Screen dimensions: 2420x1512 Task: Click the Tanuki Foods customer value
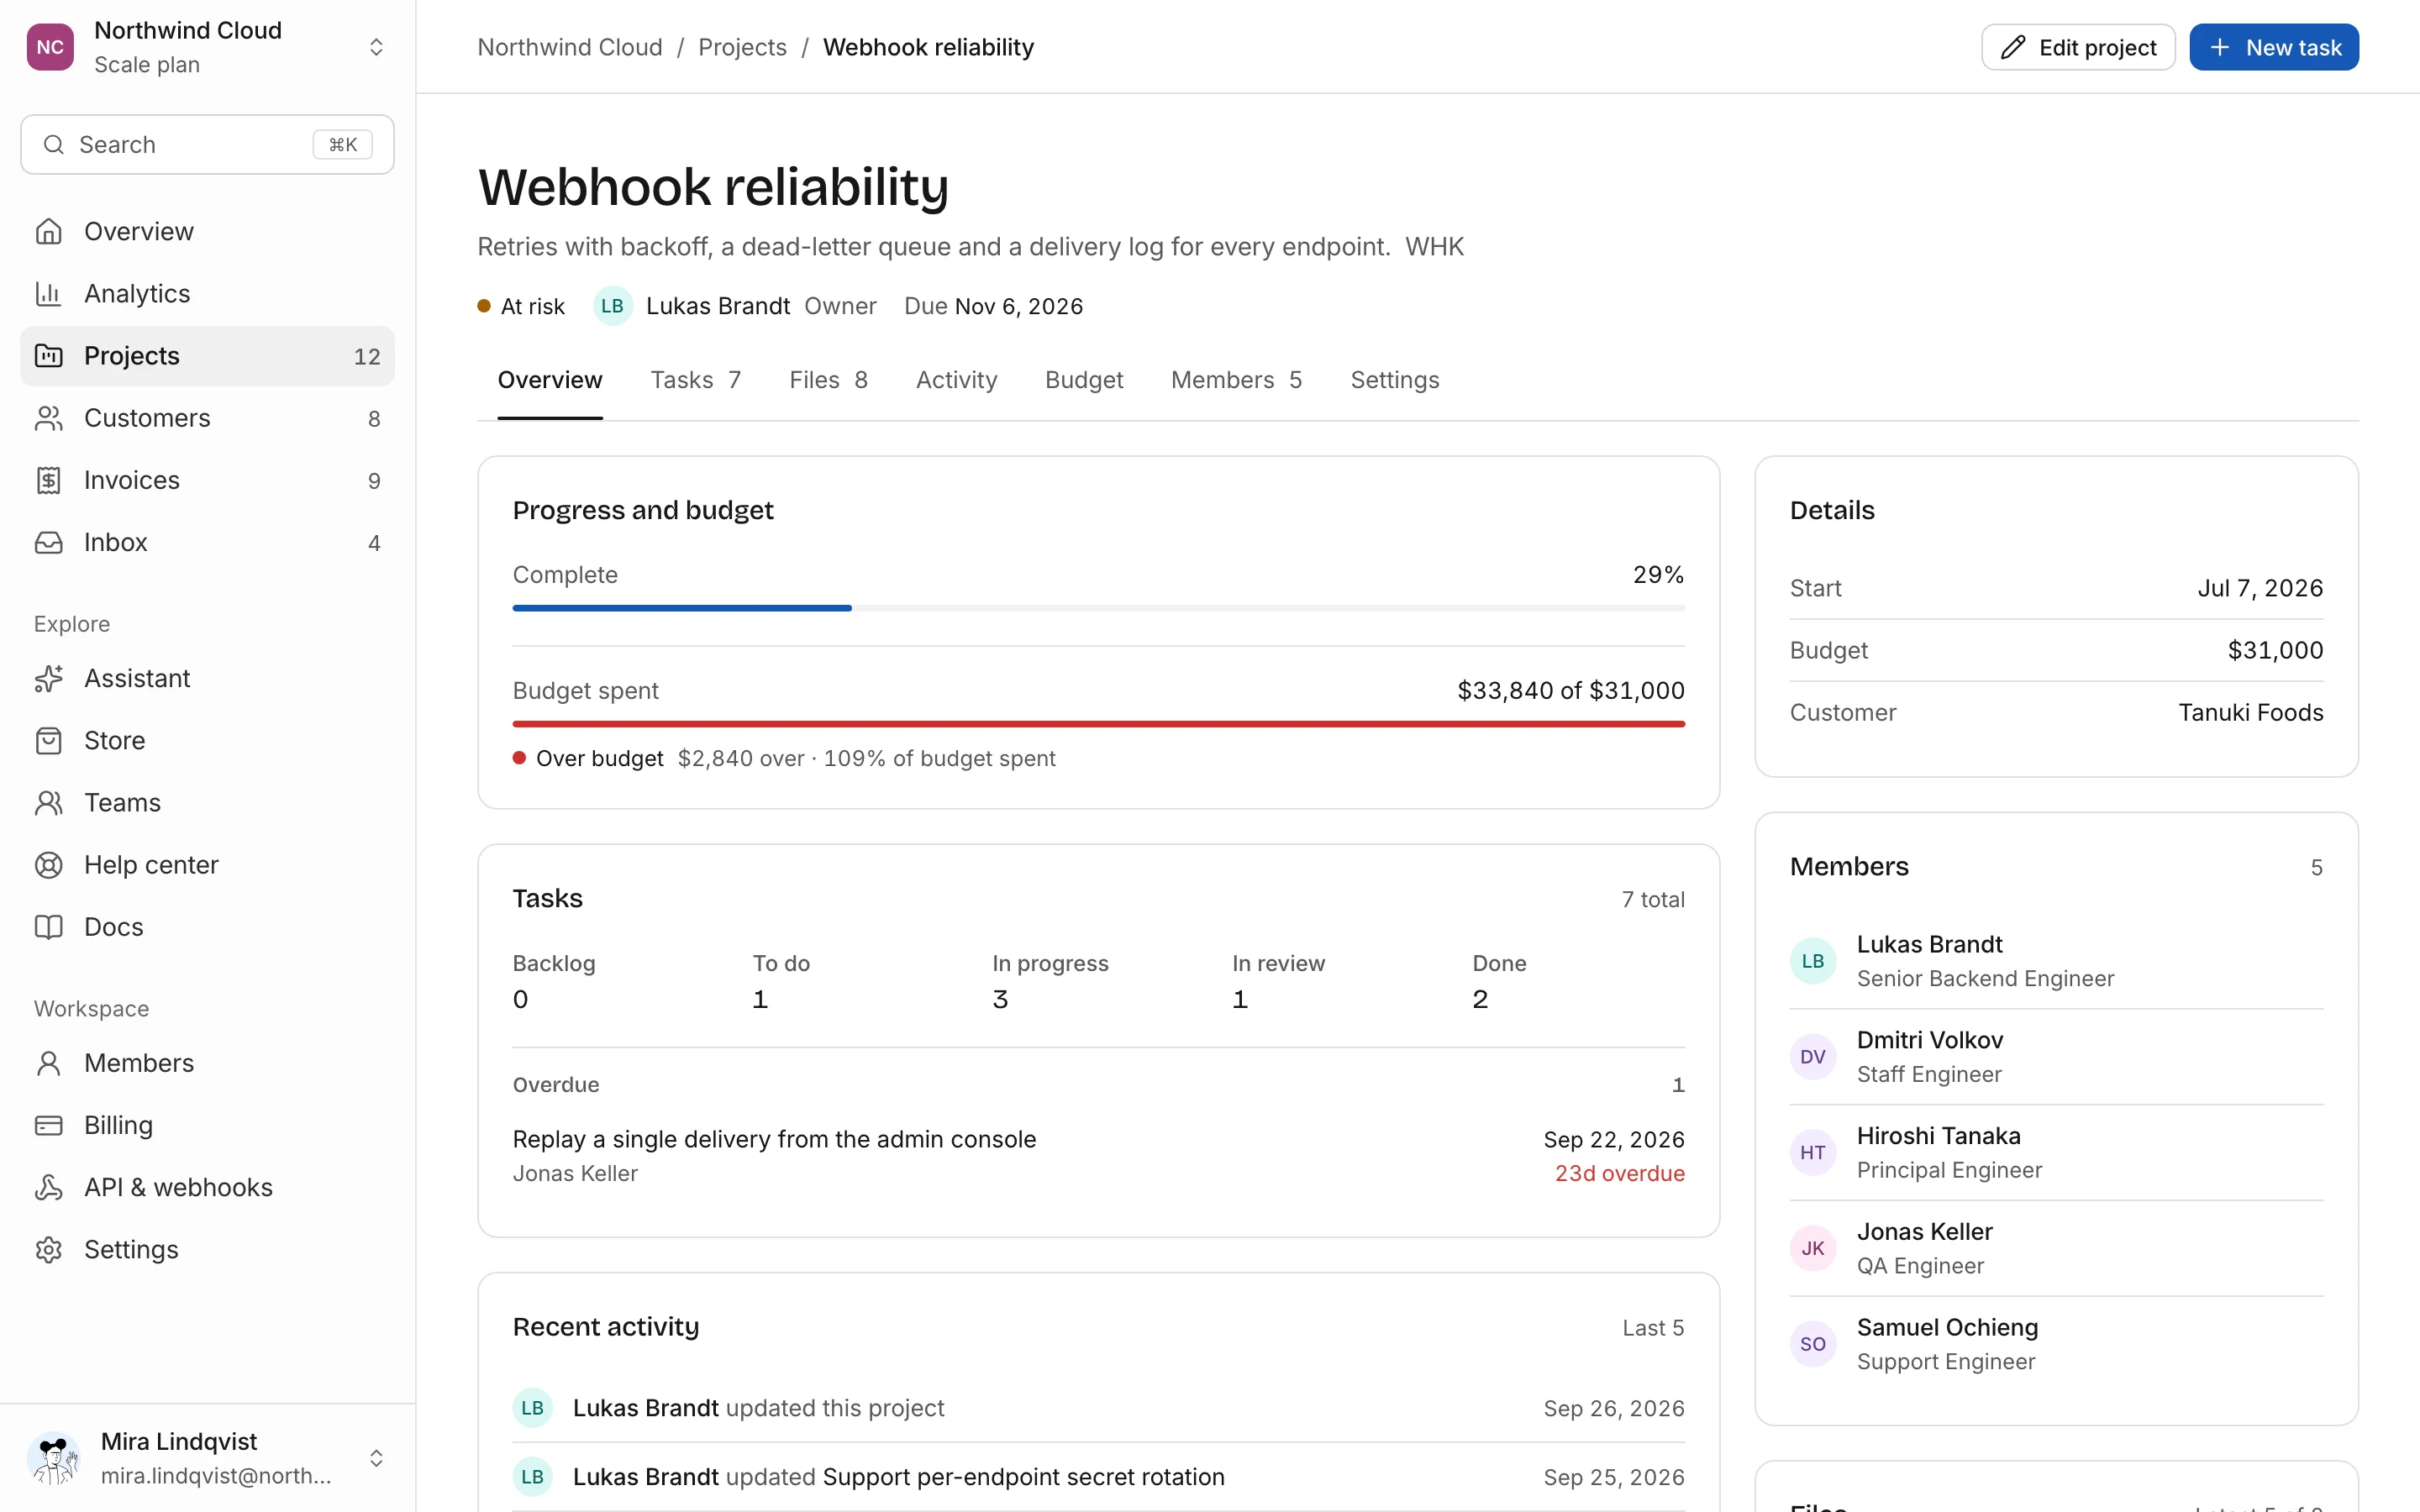(2250, 713)
